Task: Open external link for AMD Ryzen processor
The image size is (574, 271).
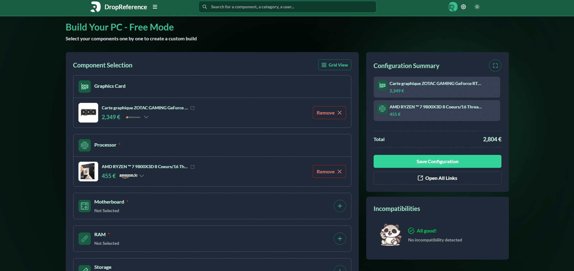Action: point(193,167)
